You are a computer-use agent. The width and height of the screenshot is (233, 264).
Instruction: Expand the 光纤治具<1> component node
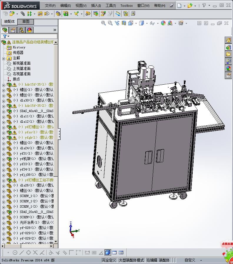(4, 223)
